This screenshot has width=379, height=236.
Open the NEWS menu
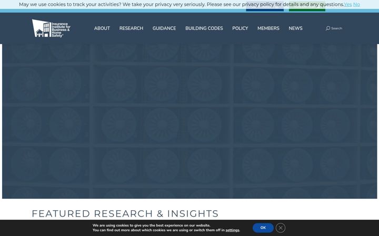point(295,28)
